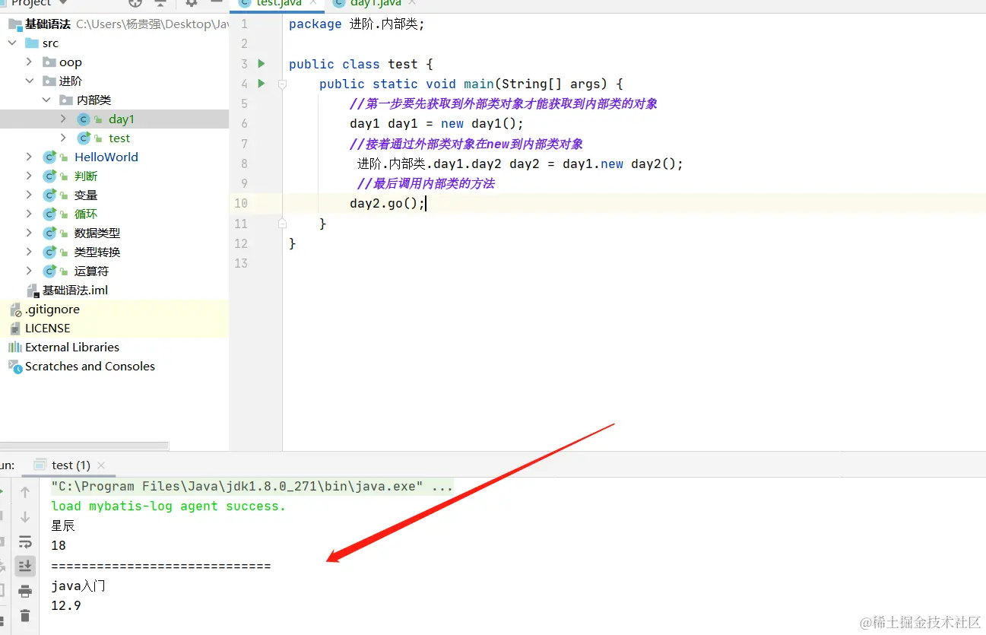The height and width of the screenshot is (635, 986).
Task: Click the Project panel horizontal scrollbar
Action: click(x=84, y=446)
